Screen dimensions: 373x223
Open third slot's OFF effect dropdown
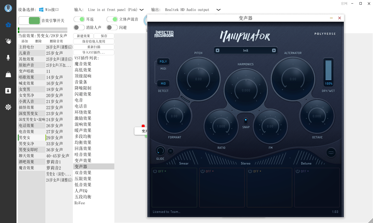pos(257,171)
